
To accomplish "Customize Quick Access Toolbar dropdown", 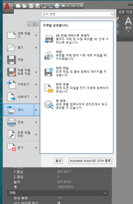I will tap(81, 6).
